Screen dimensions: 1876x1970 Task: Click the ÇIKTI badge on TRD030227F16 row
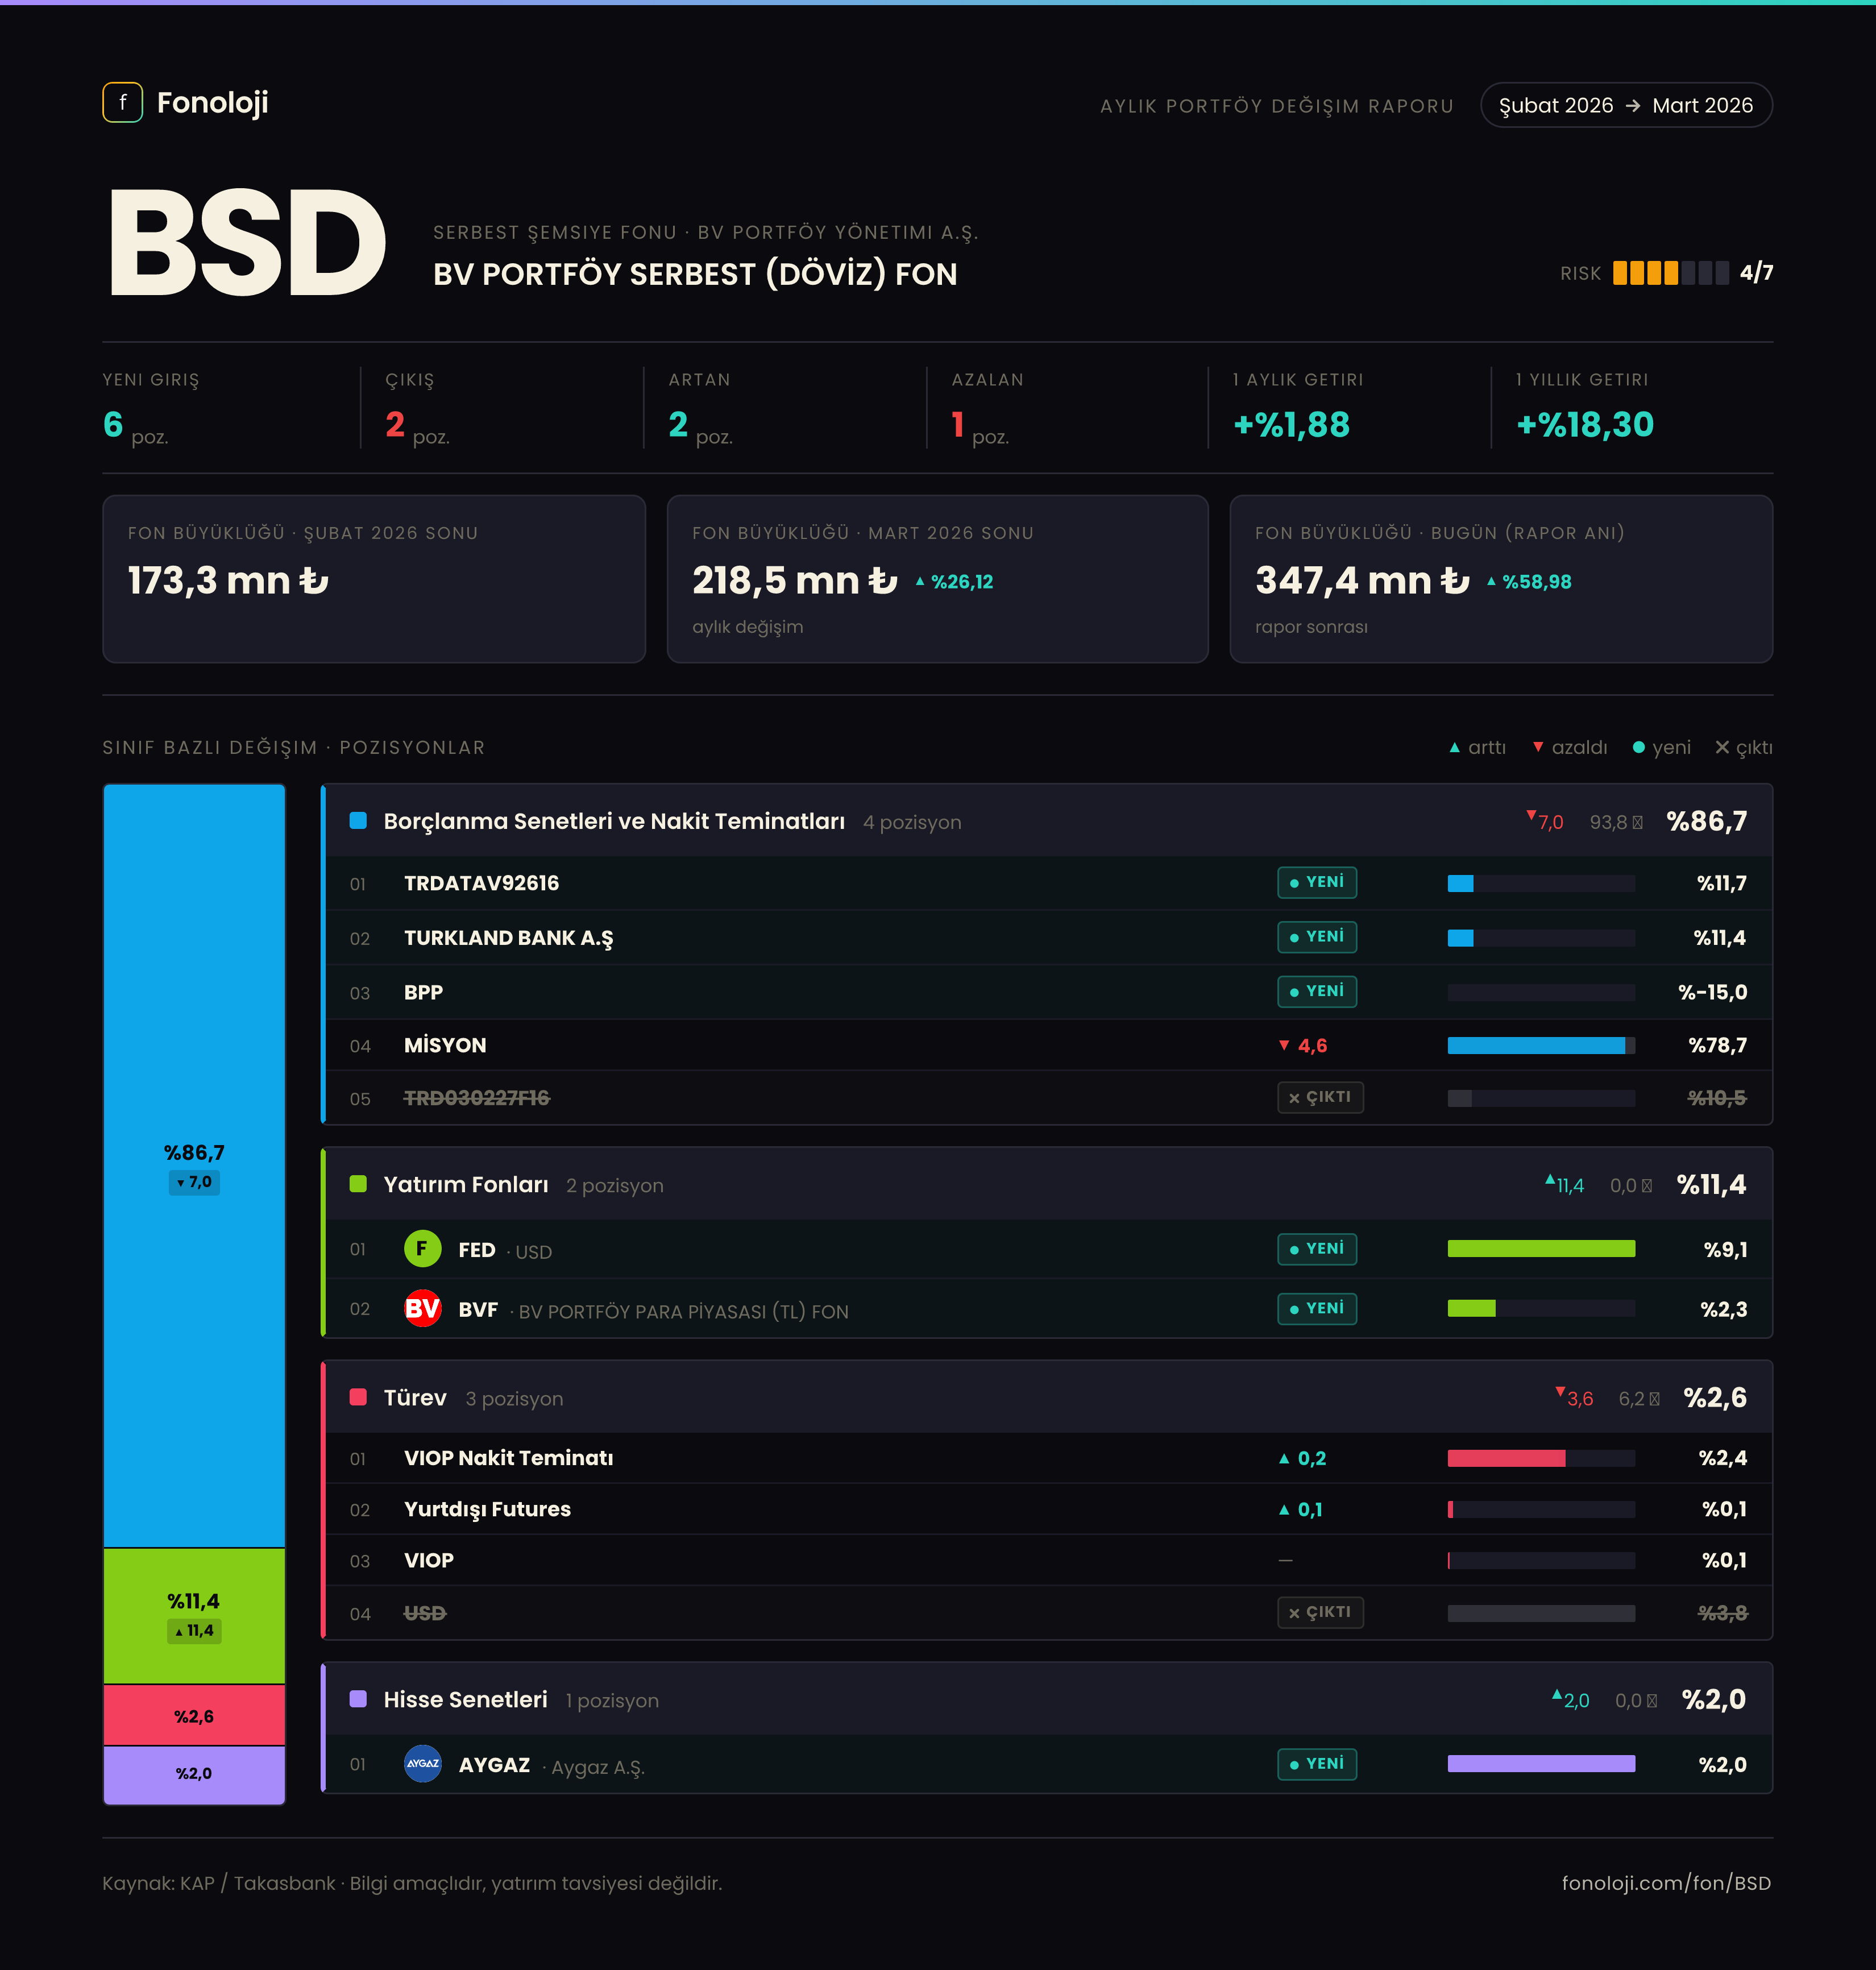tap(1320, 1098)
